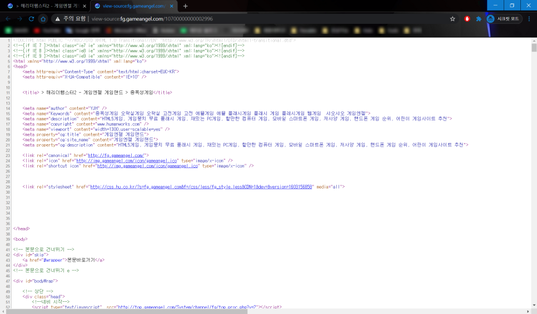Minimize the Chrome window
The width and height of the screenshot is (537, 314).
(x=495, y=5)
